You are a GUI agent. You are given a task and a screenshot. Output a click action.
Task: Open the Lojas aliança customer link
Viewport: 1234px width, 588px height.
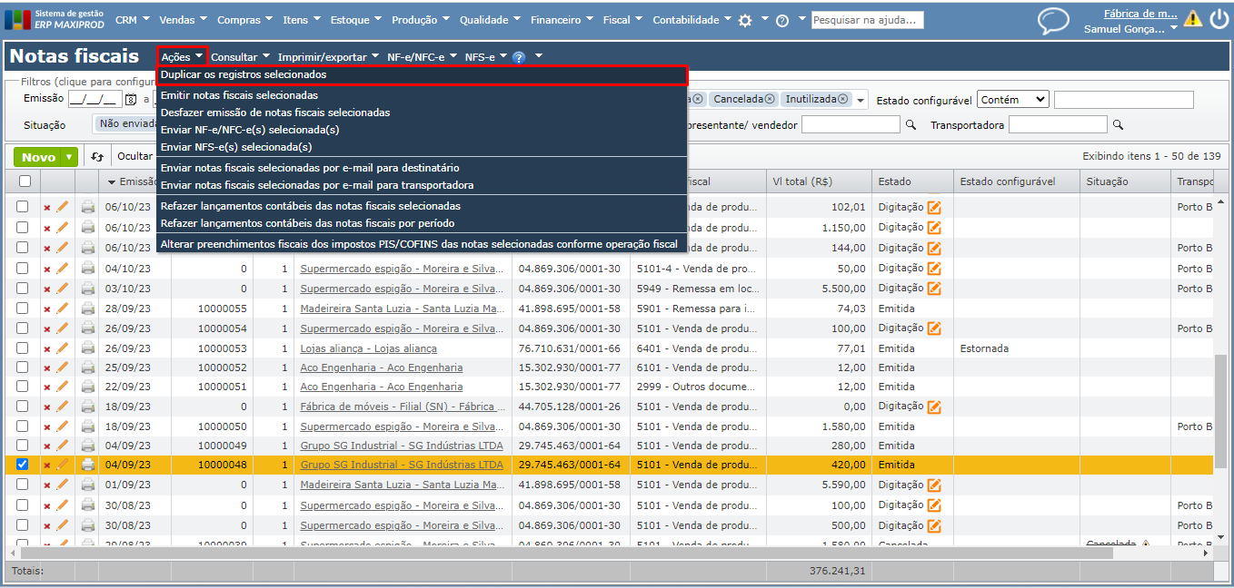[x=368, y=348]
